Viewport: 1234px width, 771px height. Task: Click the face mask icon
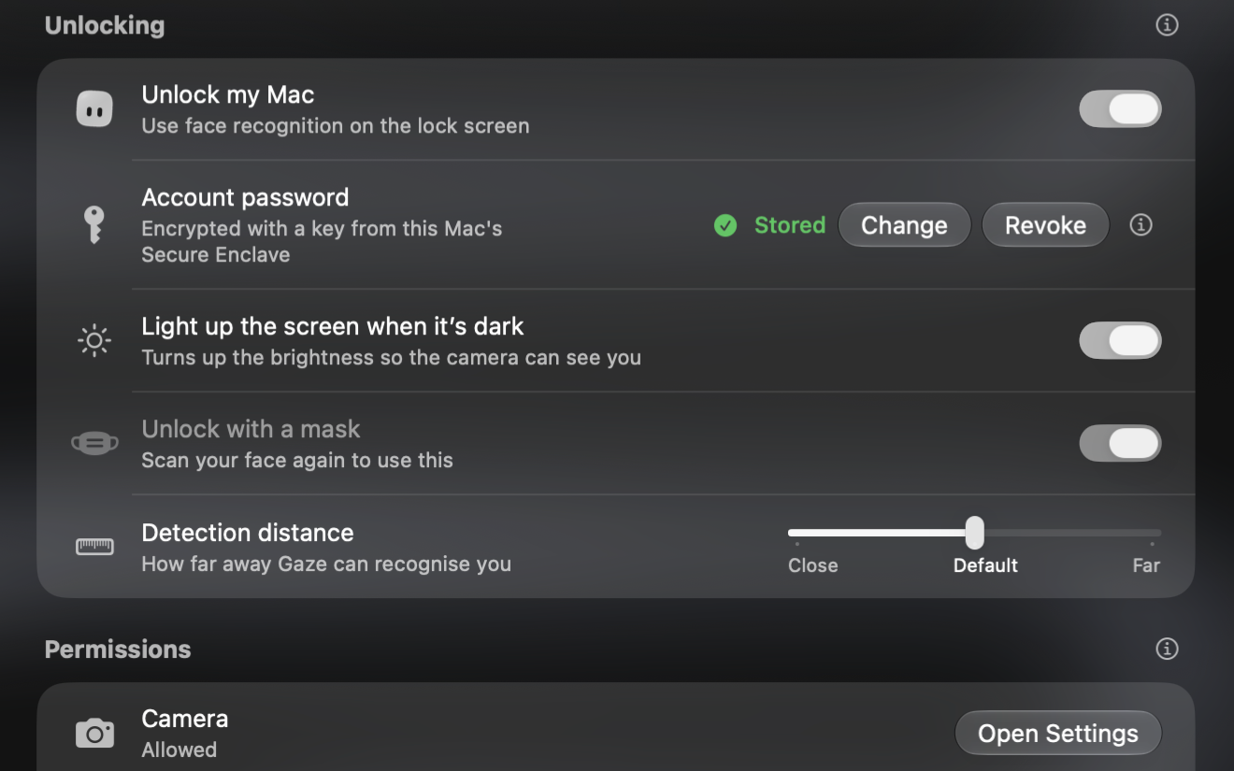(94, 444)
